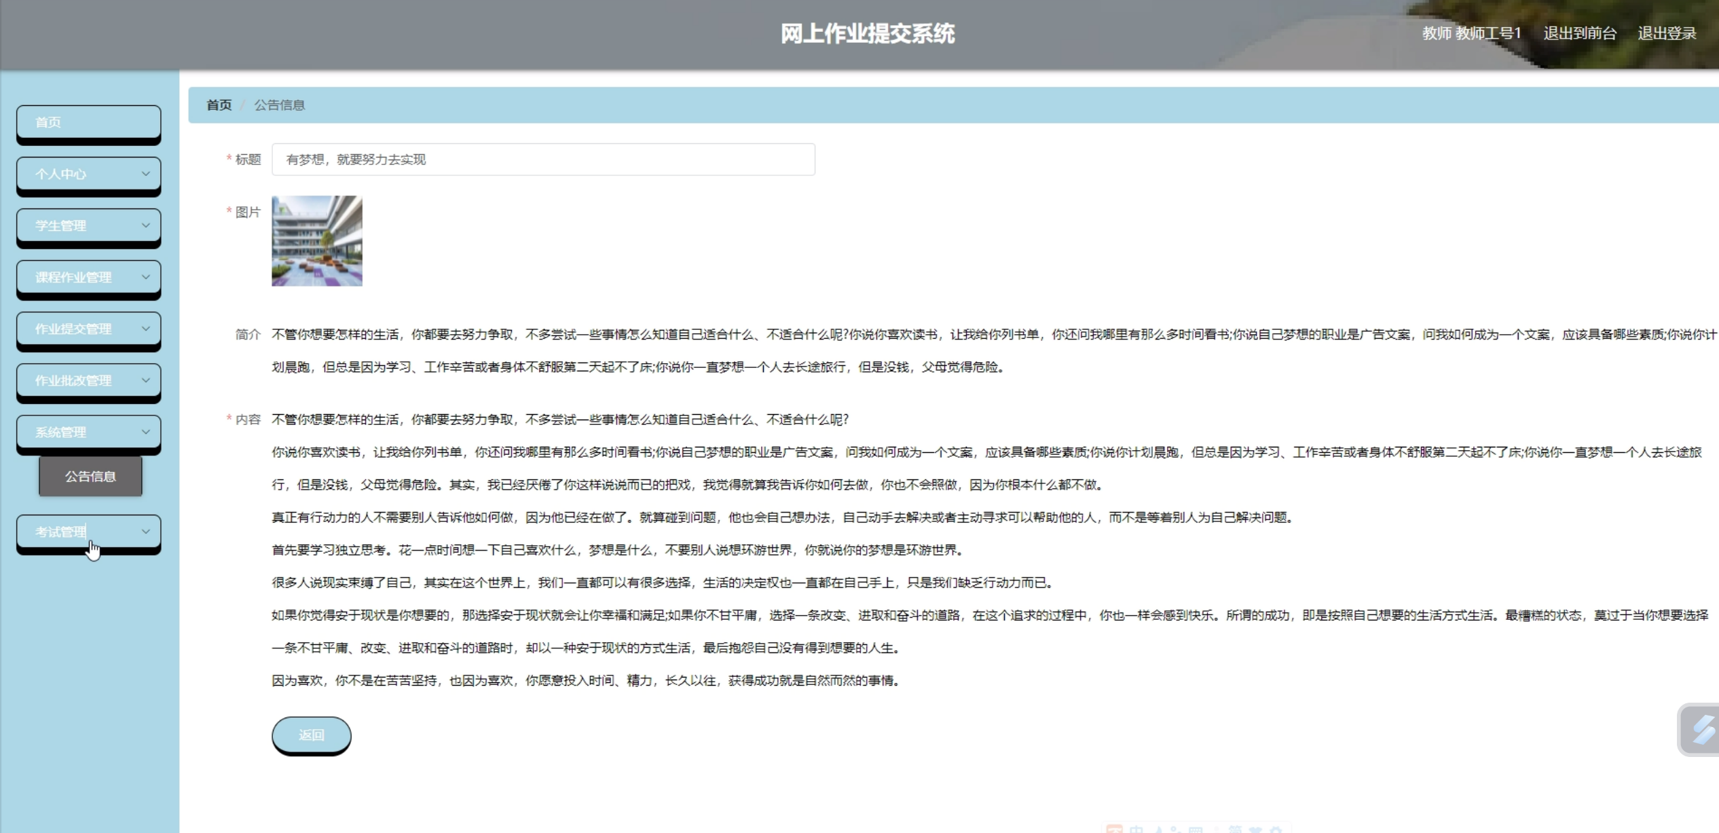Click 首页 breadcrumb link
This screenshot has width=1719, height=833.
click(219, 105)
